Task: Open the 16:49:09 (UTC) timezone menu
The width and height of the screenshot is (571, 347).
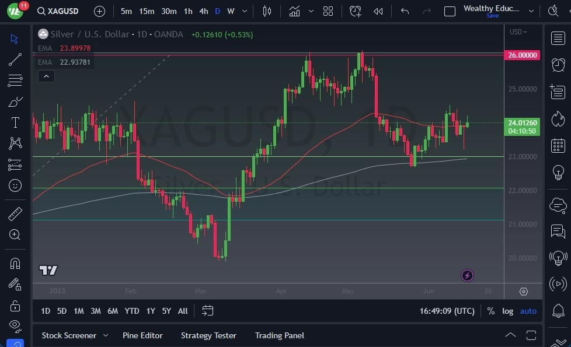Action: coord(447,311)
